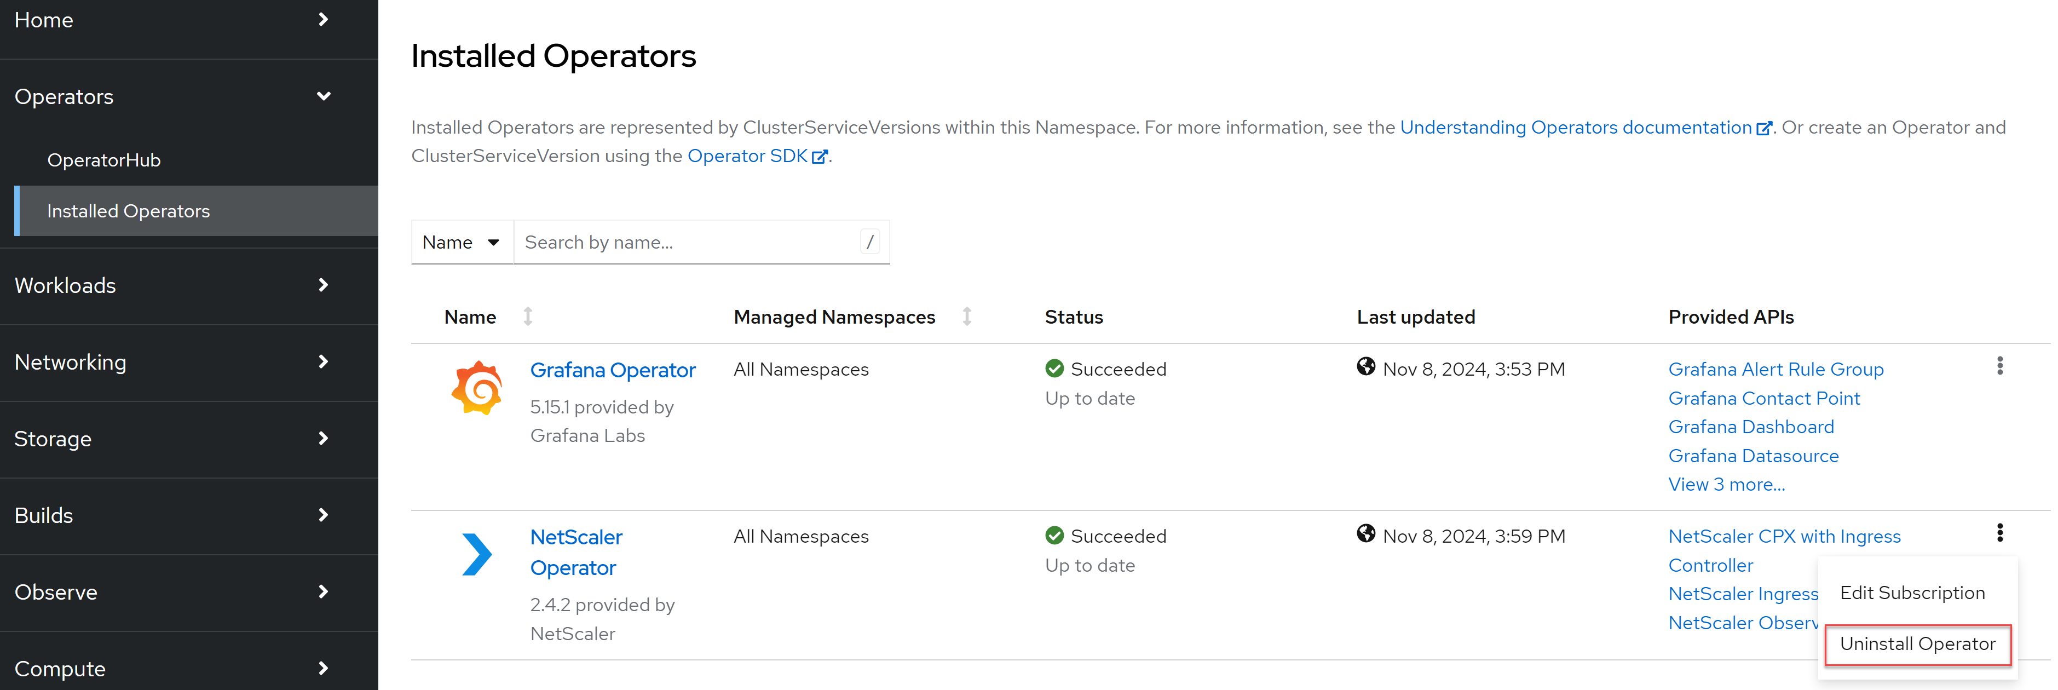
Task: Expand the Compute navigation section
Action: (188, 669)
